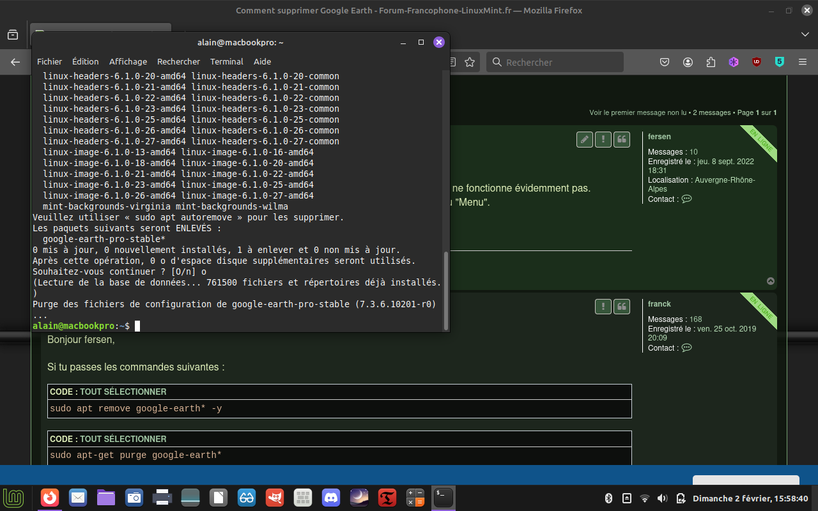Viewport: 818px width, 511px height.
Task: Open the blue glasses app in the taskbar
Action: coord(247,498)
